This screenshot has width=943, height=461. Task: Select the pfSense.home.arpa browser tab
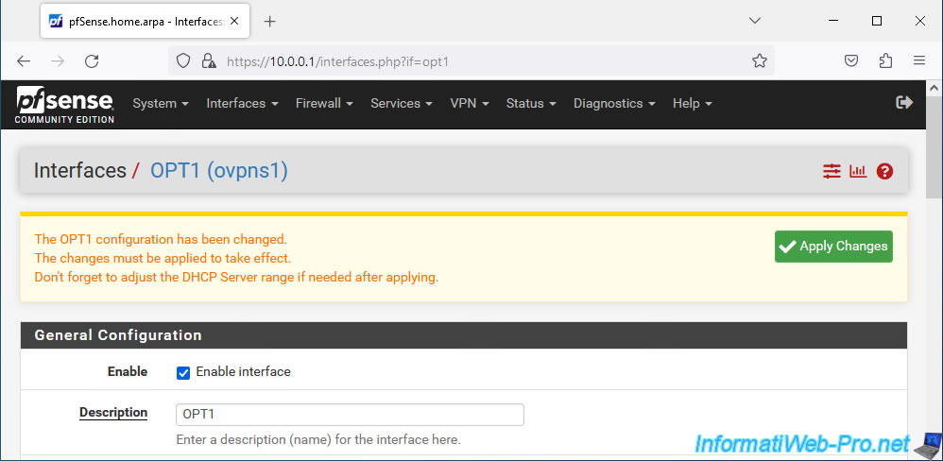pos(144,22)
